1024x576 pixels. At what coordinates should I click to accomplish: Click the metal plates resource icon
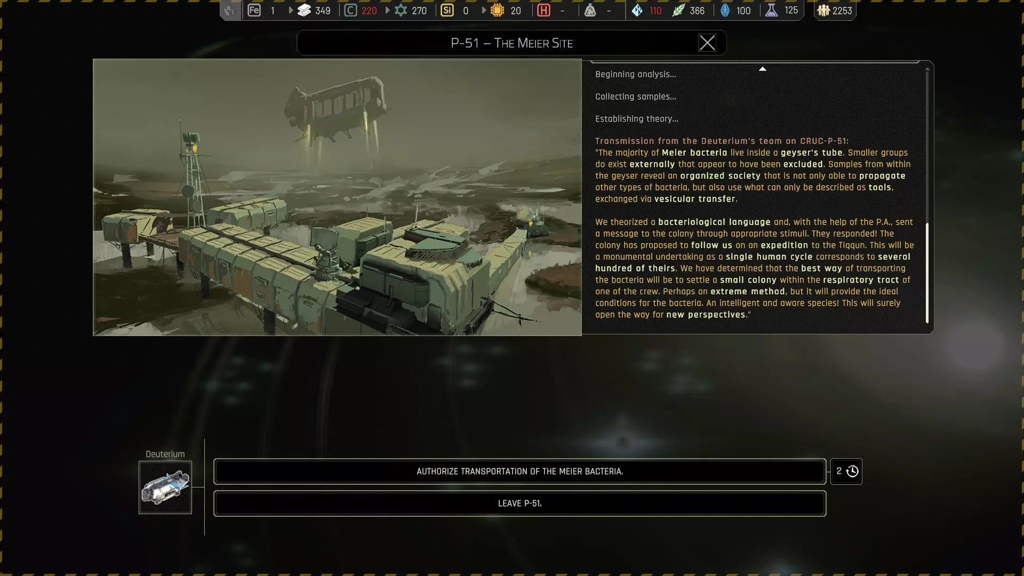304,10
